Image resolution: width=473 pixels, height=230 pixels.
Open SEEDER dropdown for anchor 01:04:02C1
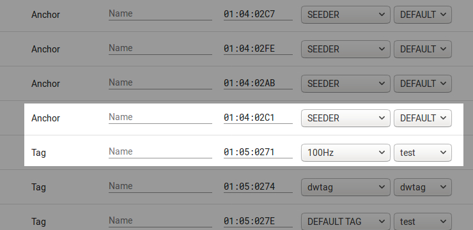346,118
